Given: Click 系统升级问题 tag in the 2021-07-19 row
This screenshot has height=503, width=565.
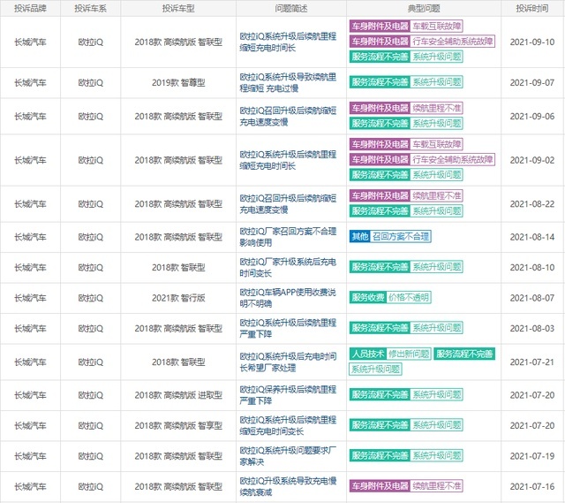Looking at the screenshot, I should click(436, 455).
